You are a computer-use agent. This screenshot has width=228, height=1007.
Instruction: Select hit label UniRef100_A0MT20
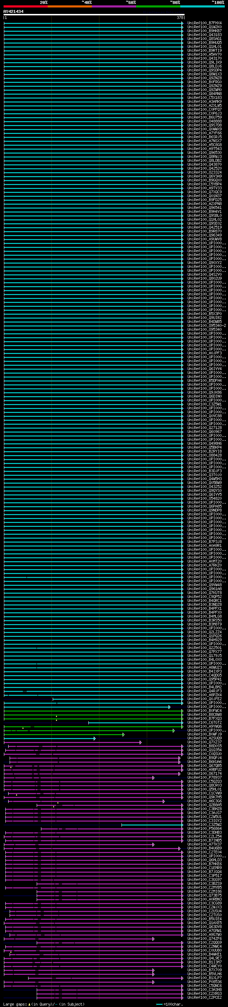click(204, 561)
